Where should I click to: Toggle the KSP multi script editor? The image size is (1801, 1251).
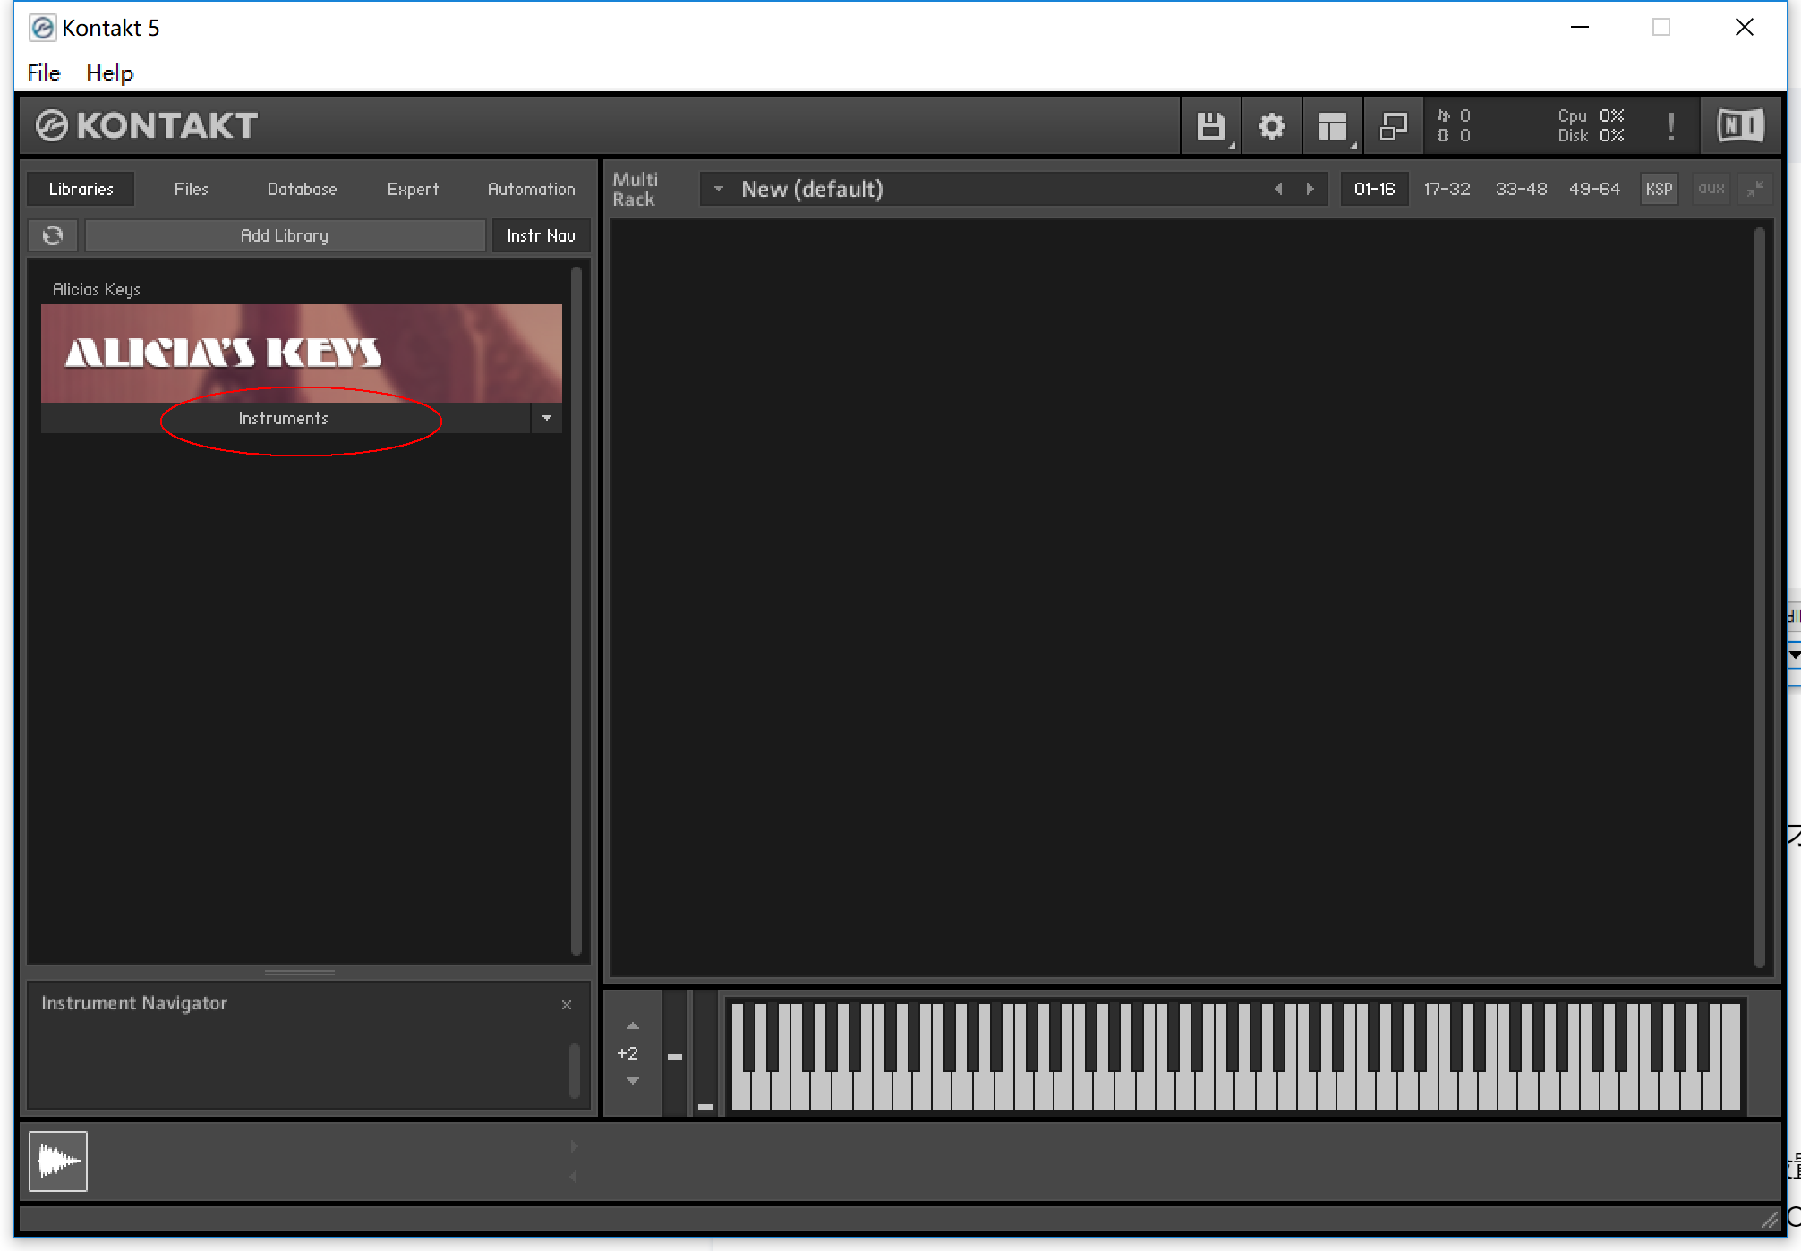point(1659,189)
